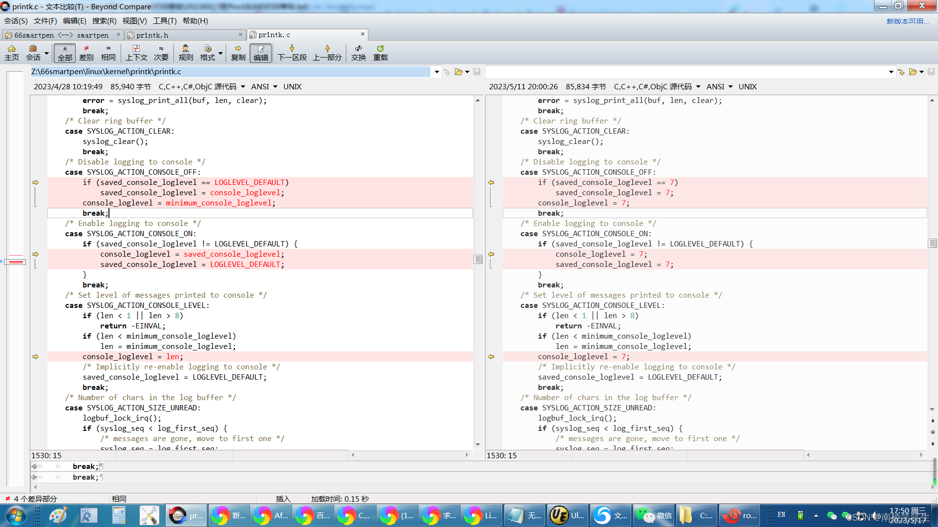Toggle 全部 (Show All) view filter
This screenshot has height=527, width=938.
tap(64, 53)
